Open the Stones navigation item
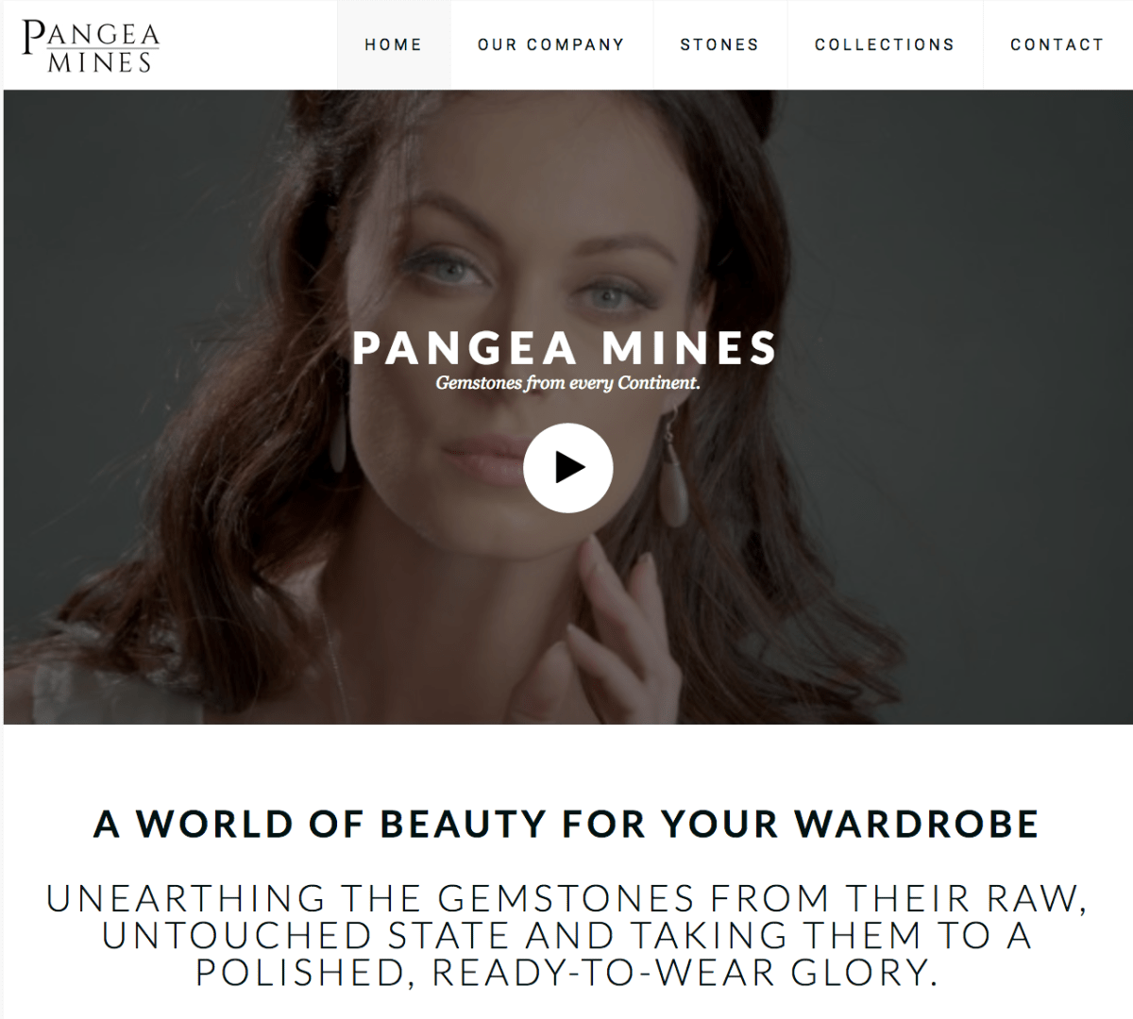Image resolution: width=1133 pixels, height=1019 pixels. [719, 44]
